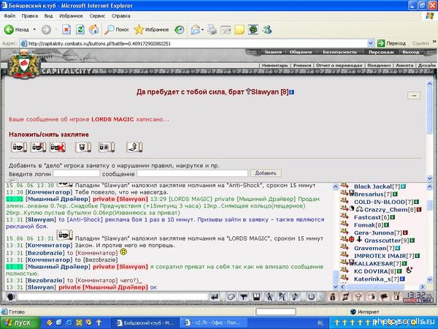Screen dimensions: 438x329
Task: Select player Katerinka_s[7] in list
Action: click(x=376, y=279)
